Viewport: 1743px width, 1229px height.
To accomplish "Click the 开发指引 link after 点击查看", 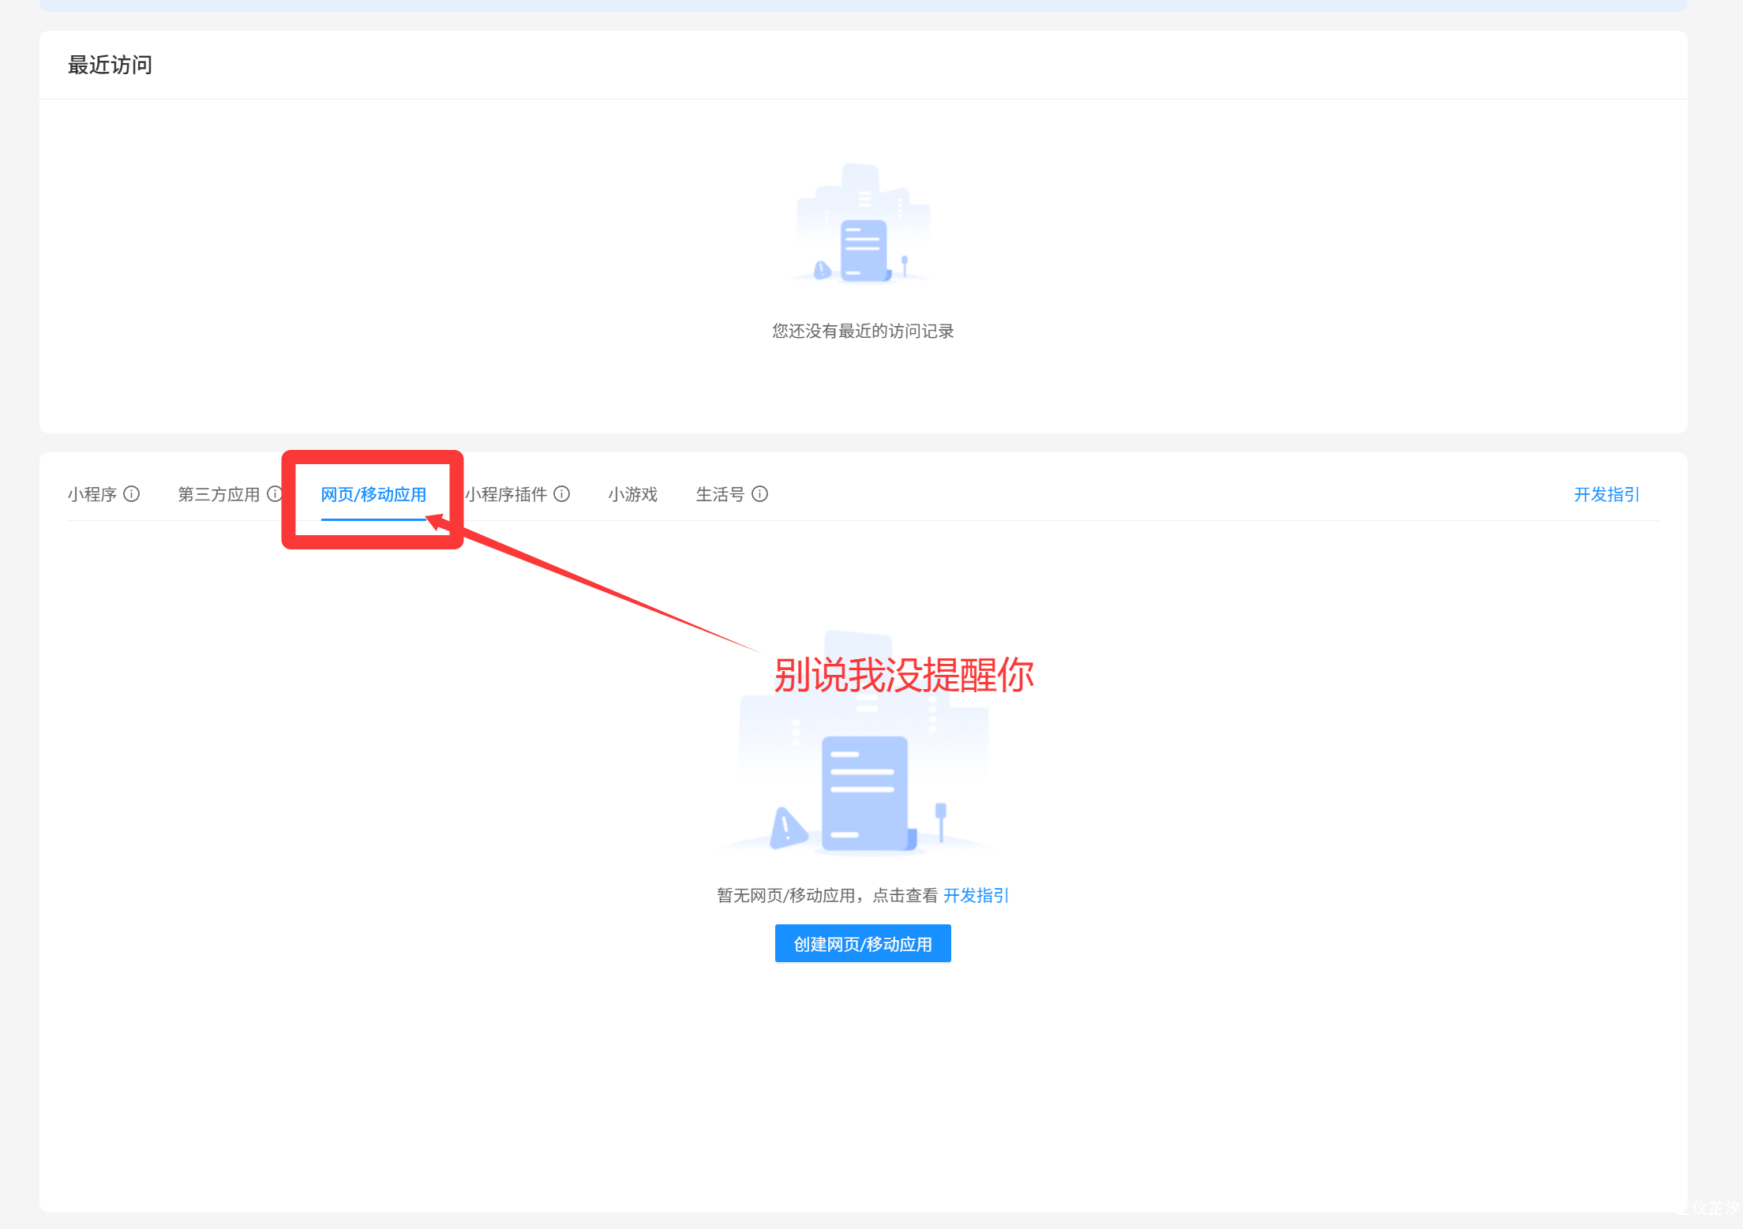I will click(976, 895).
